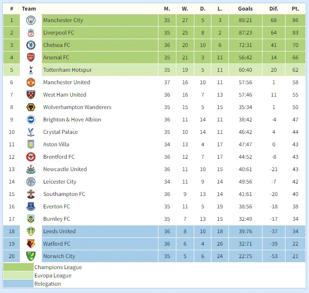Image resolution: width=309 pixels, height=293 pixels.
Task: Open the West Ham United team link
Action: pos(64,95)
